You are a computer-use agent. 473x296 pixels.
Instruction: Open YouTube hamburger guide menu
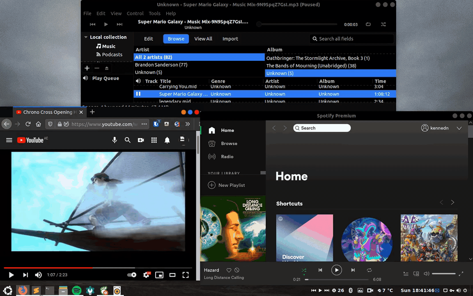tap(9, 140)
